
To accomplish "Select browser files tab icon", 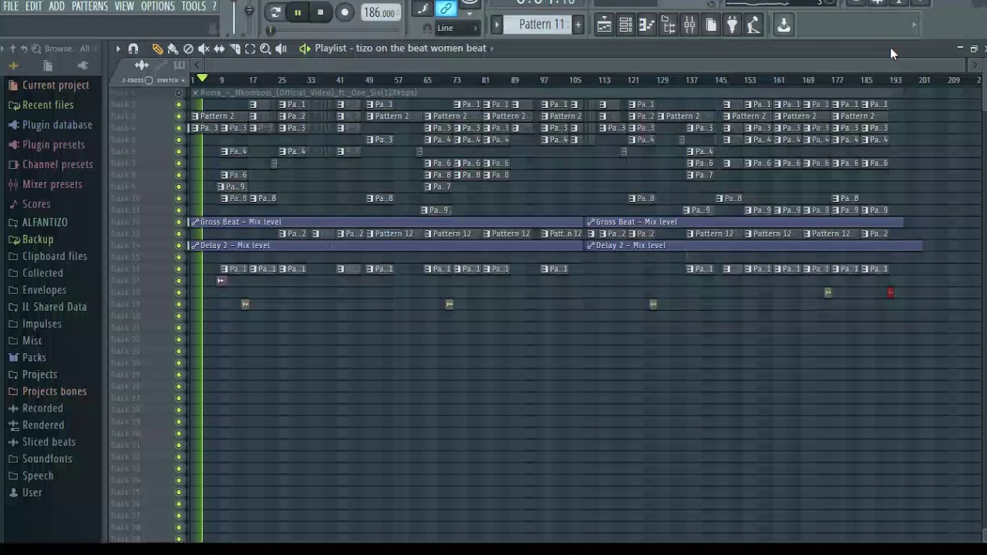I will click(x=48, y=66).
